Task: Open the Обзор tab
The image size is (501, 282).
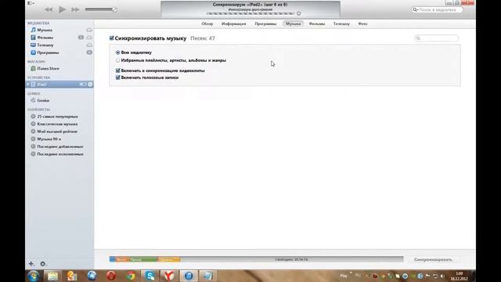Action: click(x=207, y=23)
